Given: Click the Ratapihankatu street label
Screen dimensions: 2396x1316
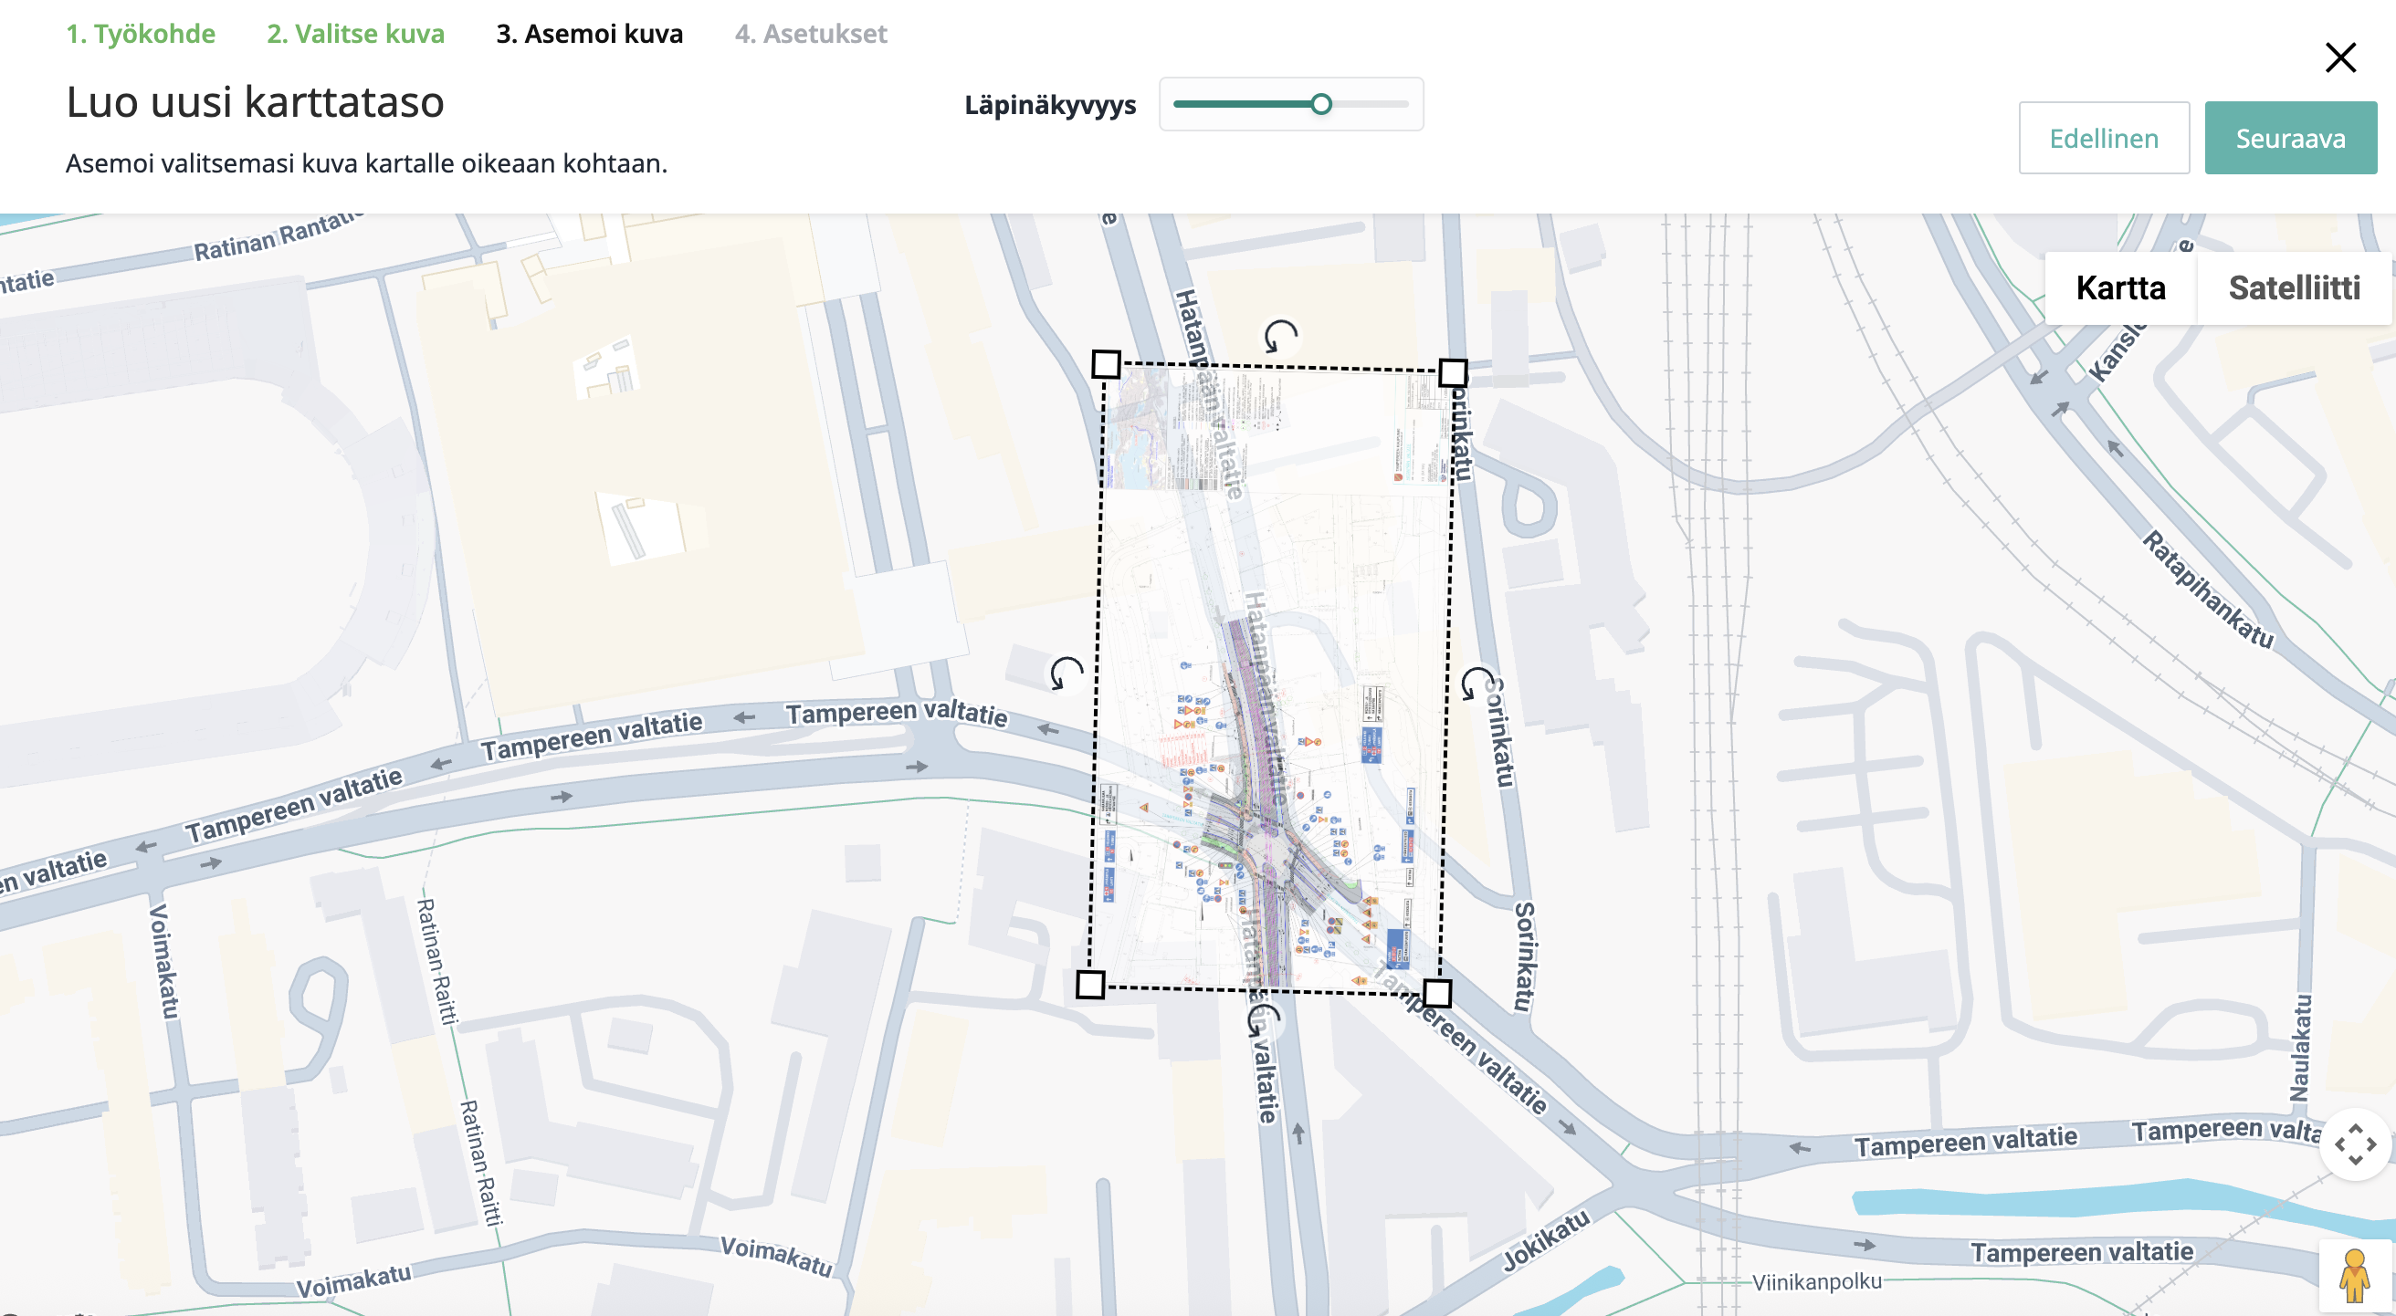Looking at the screenshot, I should pyautogui.click(x=2208, y=590).
